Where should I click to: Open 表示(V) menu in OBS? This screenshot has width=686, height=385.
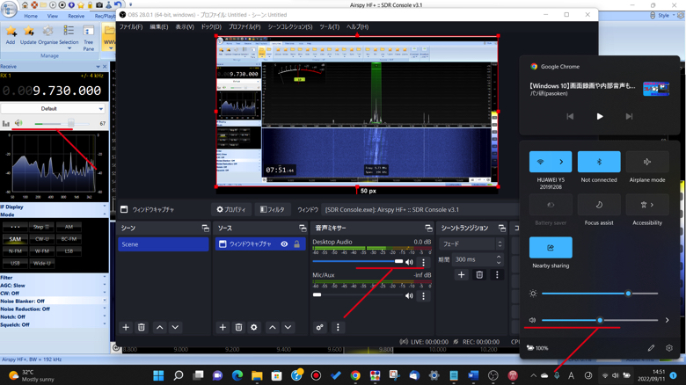click(x=185, y=26)
